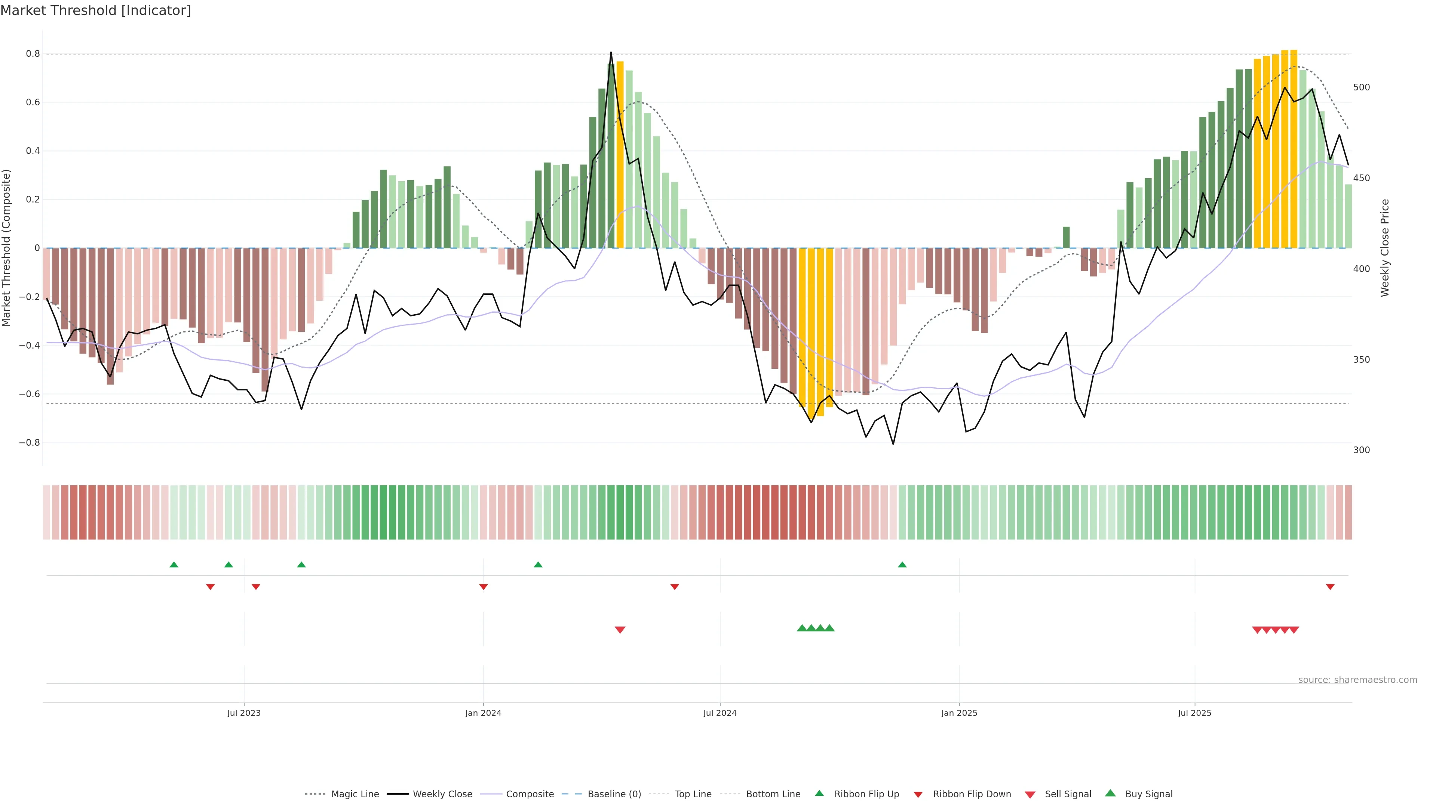Toggle Top Line legend entry
The height and width of the screenshot is (807, 1436).
click(693, 794)
